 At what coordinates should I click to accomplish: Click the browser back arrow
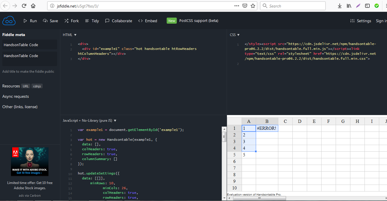pos(5,6)
